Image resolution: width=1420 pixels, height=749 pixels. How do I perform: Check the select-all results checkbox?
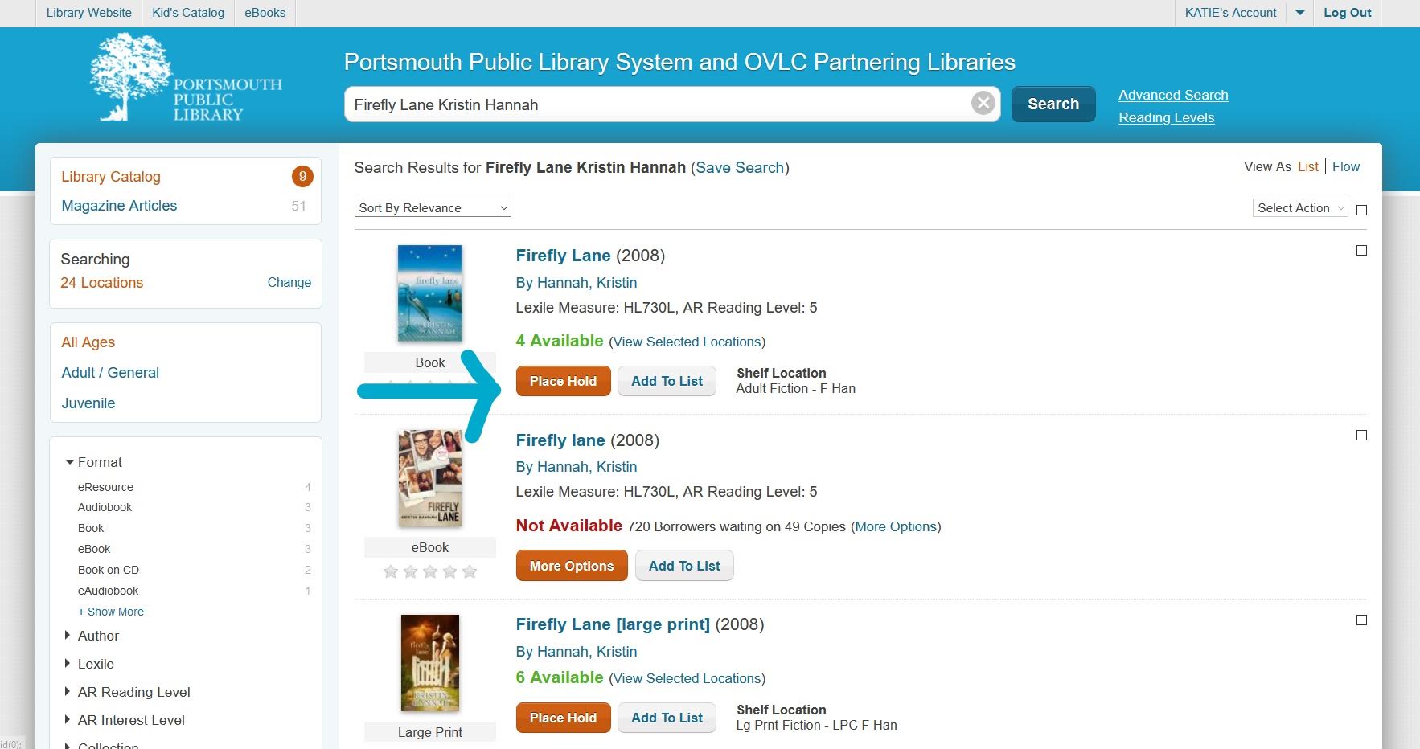[x=1361, y=210]
